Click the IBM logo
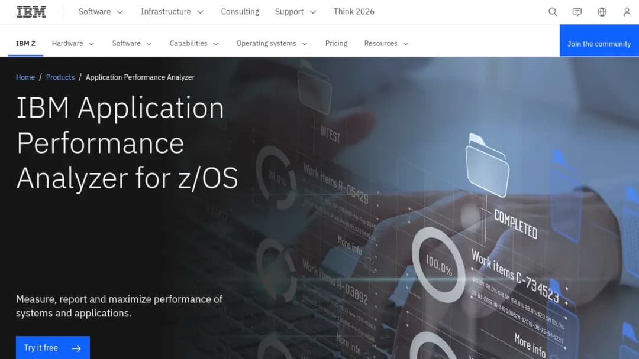This screenshot has width=639, height=359. point(31,12)
